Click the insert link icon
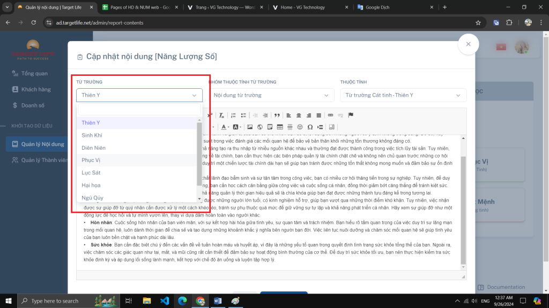Viewport: 549px width, 308px height. tap(330, 115)
